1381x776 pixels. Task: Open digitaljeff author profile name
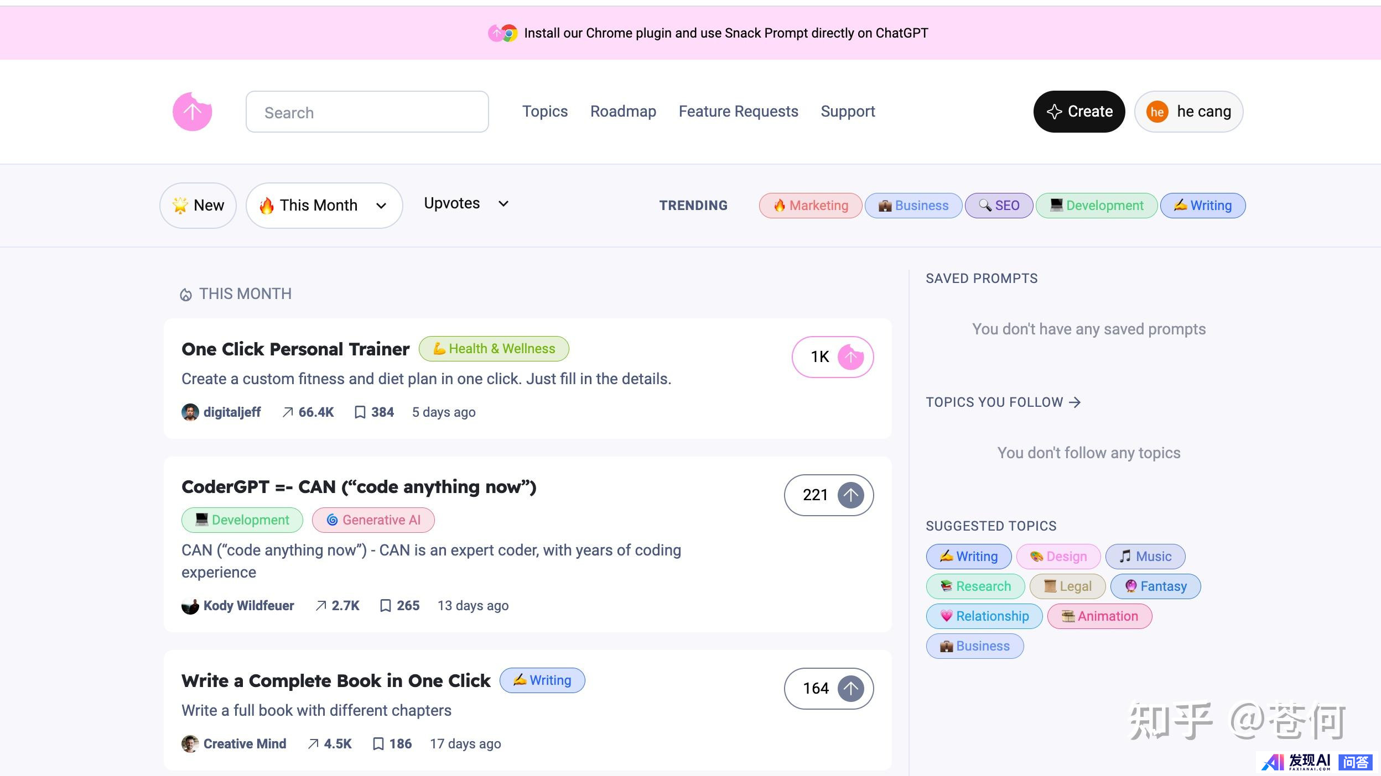232,412
